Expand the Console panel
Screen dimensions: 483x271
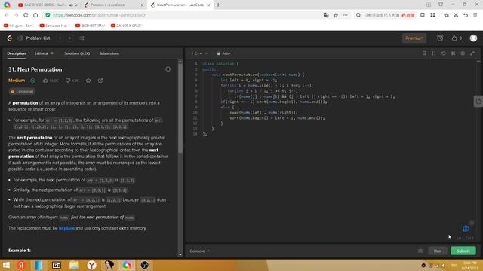199,251
